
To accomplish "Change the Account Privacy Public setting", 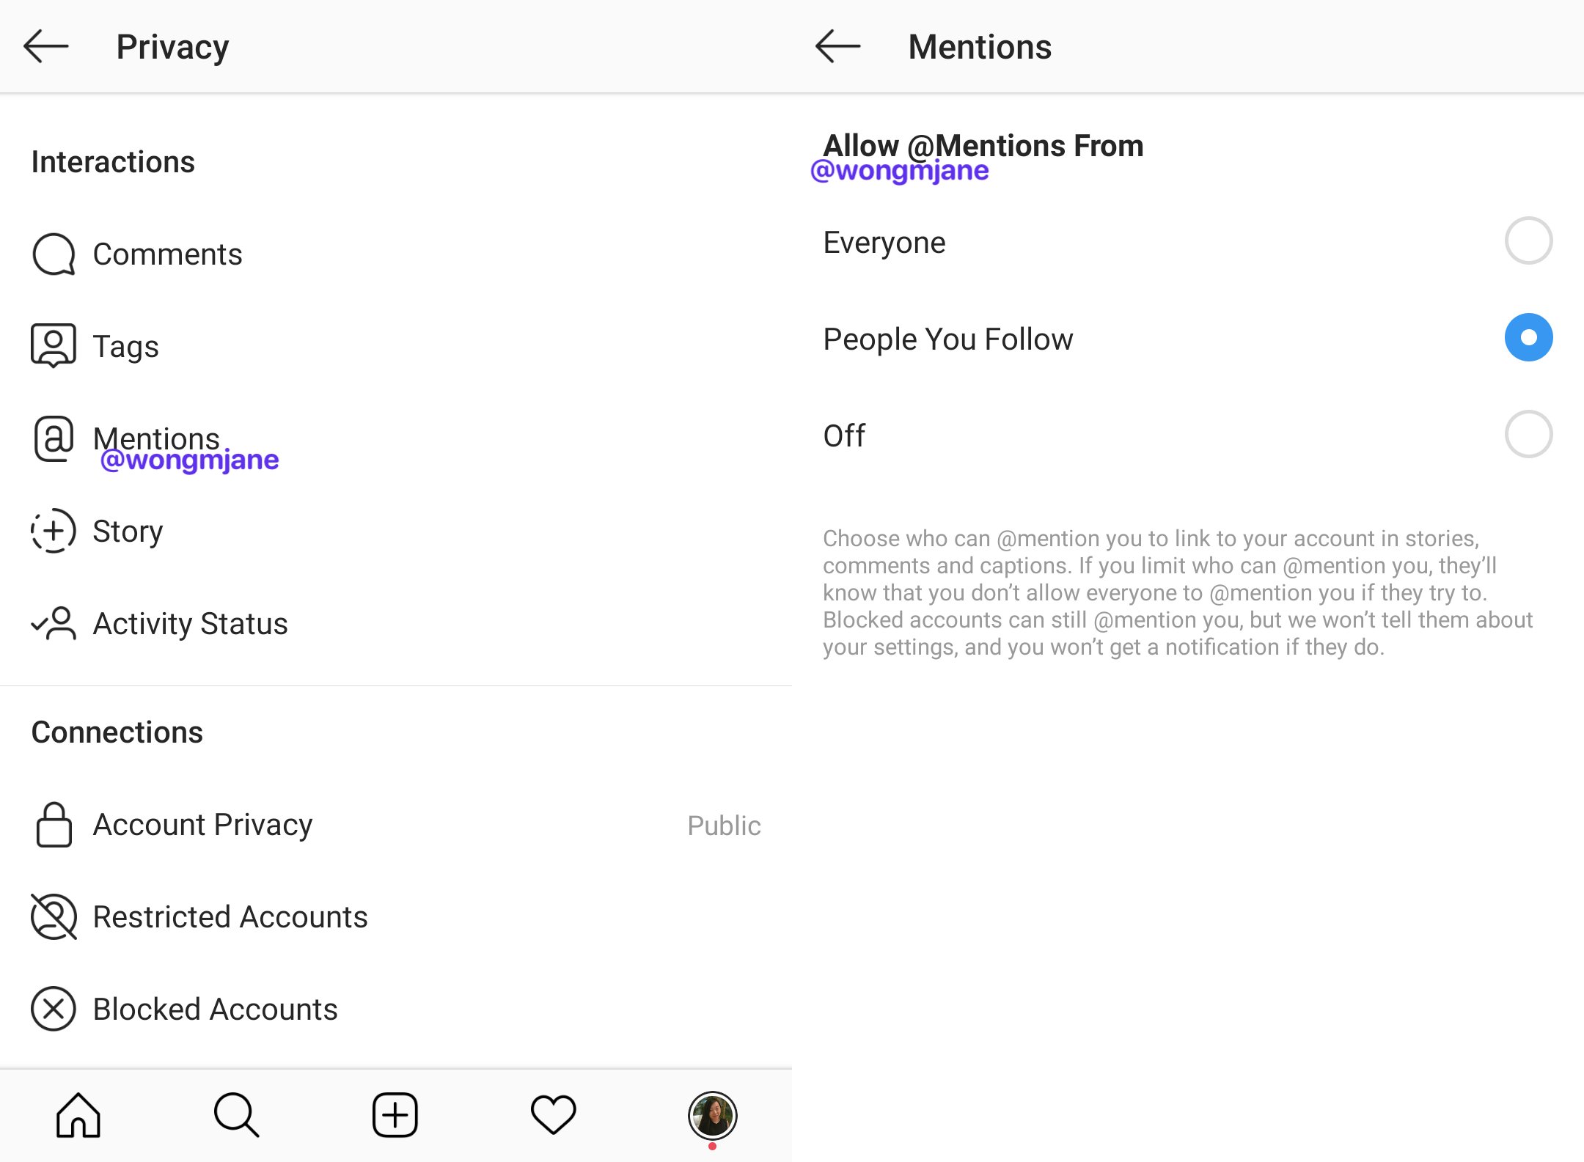I will (724, 825).
